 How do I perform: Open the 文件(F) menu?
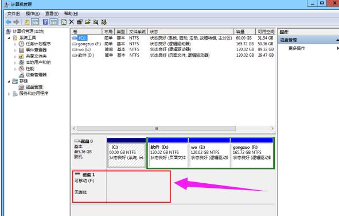coord(14,14)
